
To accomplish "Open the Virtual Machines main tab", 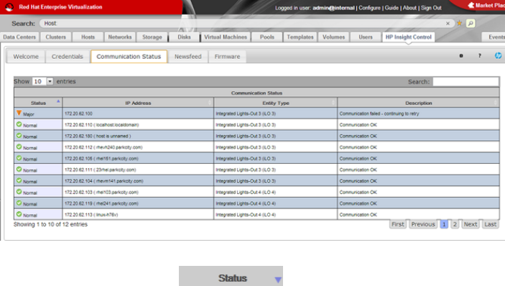I will (x=226, y=37).
